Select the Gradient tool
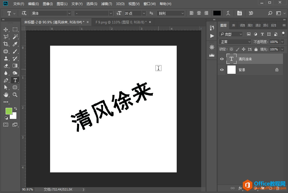 pyautogui.click(x=15, y=66)
